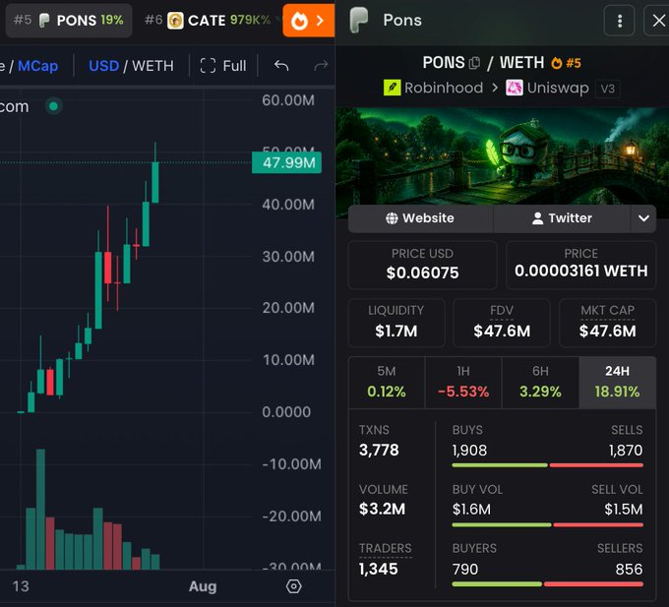Undo the last chart action
Viewport: 669px width, 607px height.
pos(281,66)
